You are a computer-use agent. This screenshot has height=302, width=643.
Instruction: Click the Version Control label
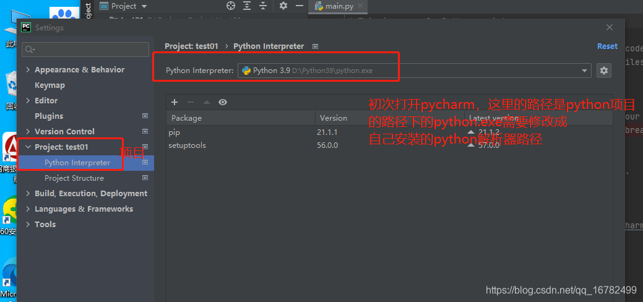point(64,131)
